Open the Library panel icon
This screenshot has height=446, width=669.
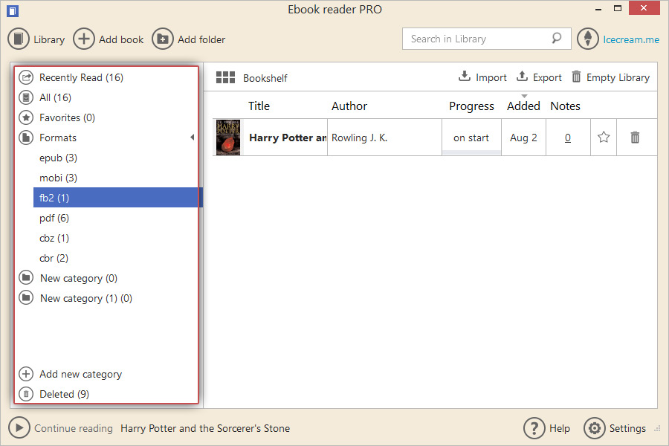pyautogui.click(x=19, y=39)
